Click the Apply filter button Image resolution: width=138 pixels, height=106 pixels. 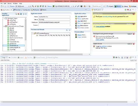click(x=133, y=60)
